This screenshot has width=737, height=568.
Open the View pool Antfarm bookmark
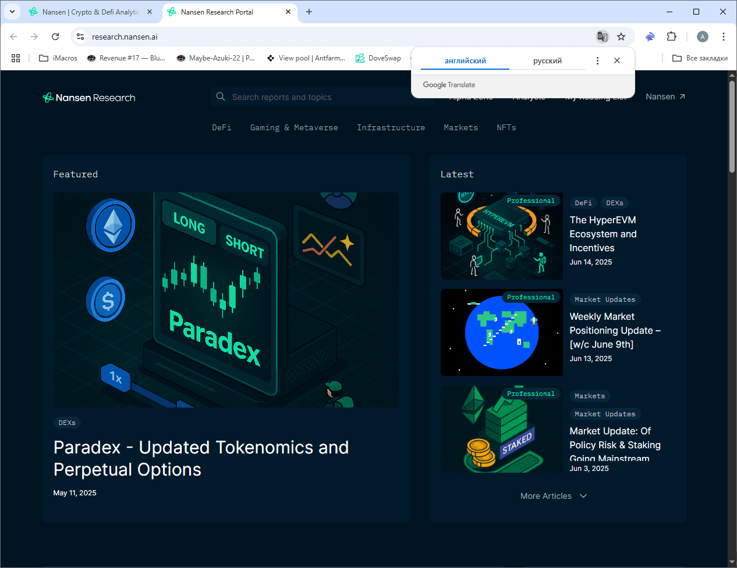point(306,58)
